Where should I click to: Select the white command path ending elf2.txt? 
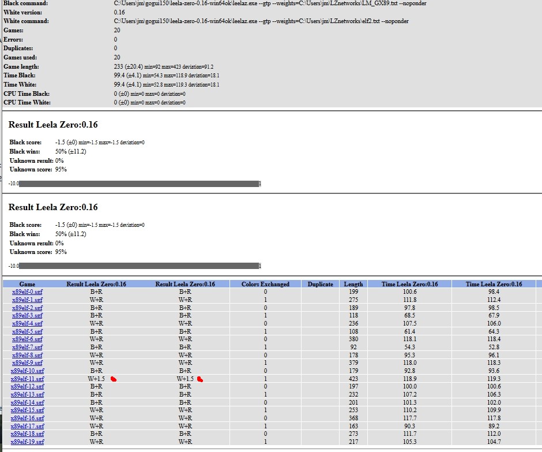point(261,21)
